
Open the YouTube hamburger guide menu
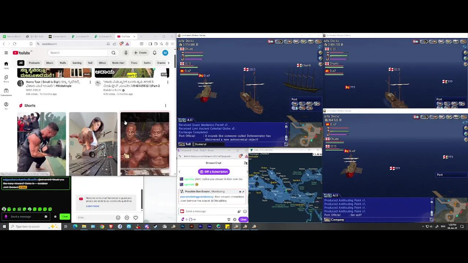(x=6, y=53)
